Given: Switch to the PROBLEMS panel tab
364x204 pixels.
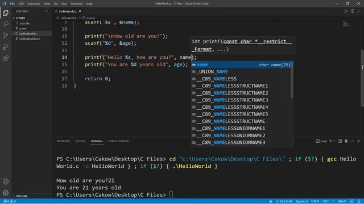Looking at the screenshot, I should (63, 141).
